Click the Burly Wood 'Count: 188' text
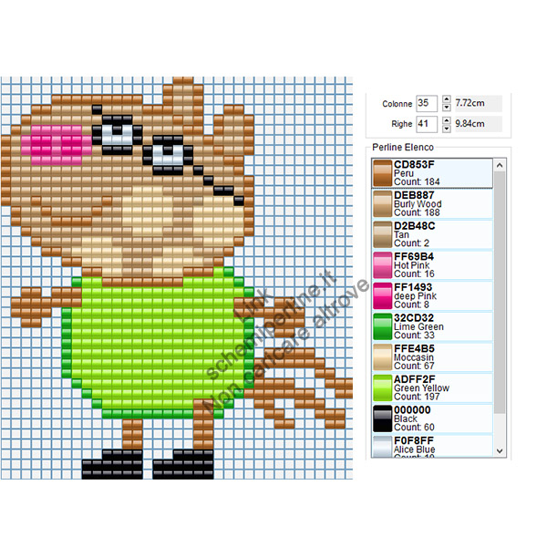 pyautogui.click(x=417, y=212)
